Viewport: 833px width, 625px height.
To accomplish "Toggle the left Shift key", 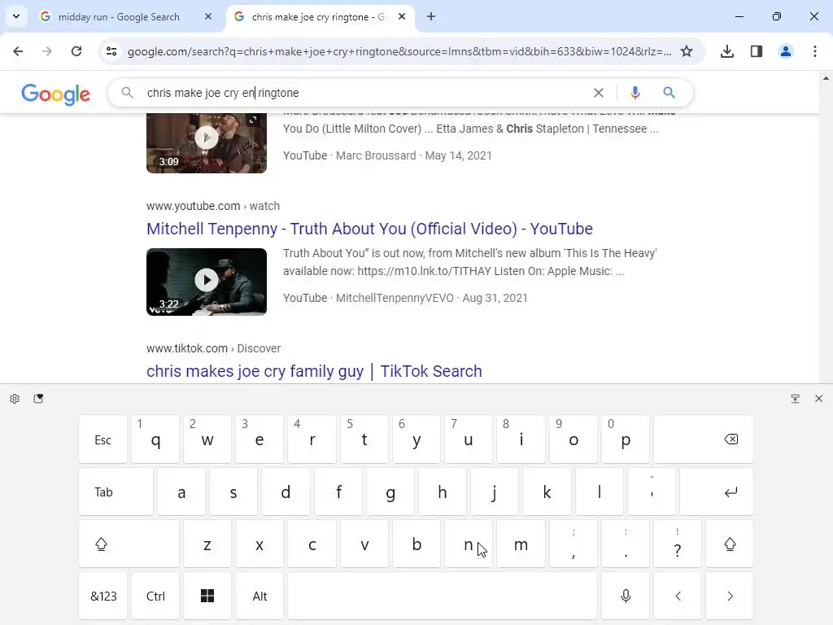I will (129, 544).
